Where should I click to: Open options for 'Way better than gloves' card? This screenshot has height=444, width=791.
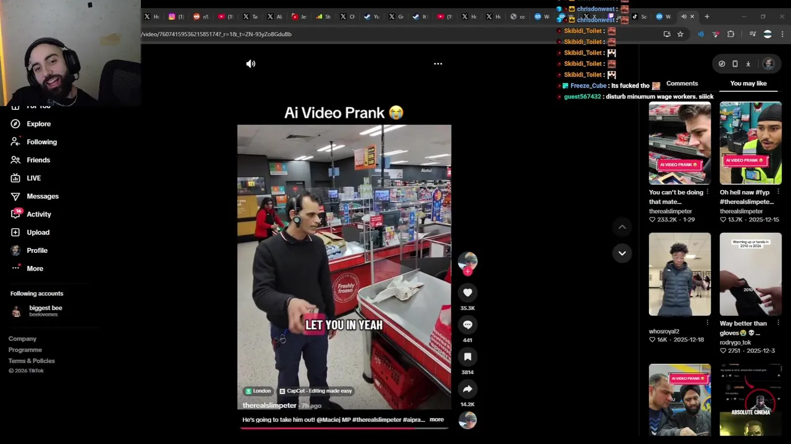pos(778,323)
